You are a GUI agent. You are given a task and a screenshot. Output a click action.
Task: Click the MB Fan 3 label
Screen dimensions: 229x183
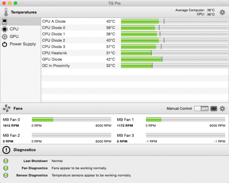pos(125,135)
